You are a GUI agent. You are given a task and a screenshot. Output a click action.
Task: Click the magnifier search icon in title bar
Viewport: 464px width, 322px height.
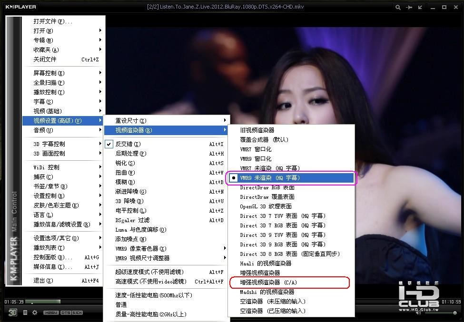398,8
